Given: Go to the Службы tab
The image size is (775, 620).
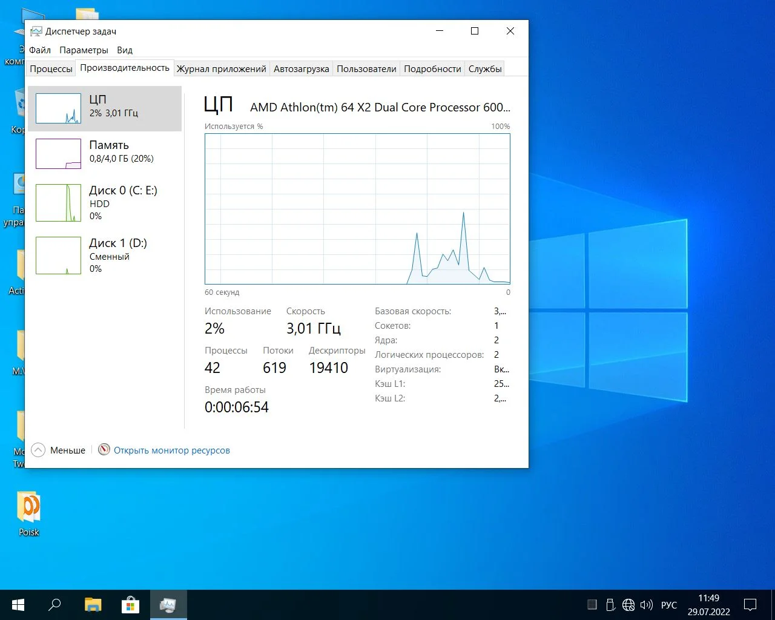Looking at the screenshot, I should pyautogui.click(x=484, y=69).
